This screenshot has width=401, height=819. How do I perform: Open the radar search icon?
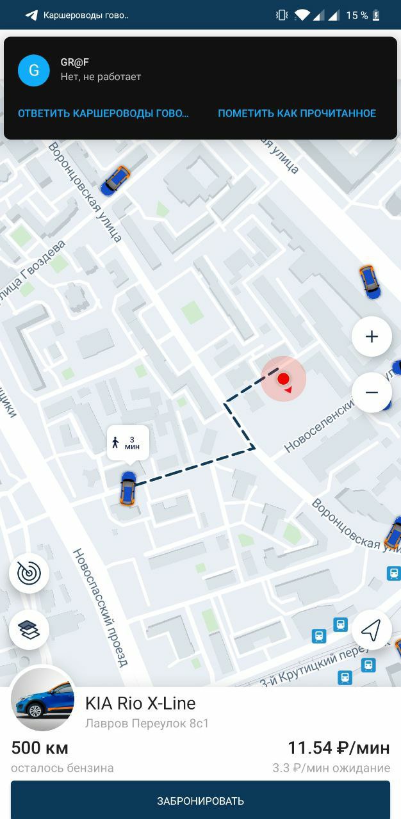coord(29,573)
